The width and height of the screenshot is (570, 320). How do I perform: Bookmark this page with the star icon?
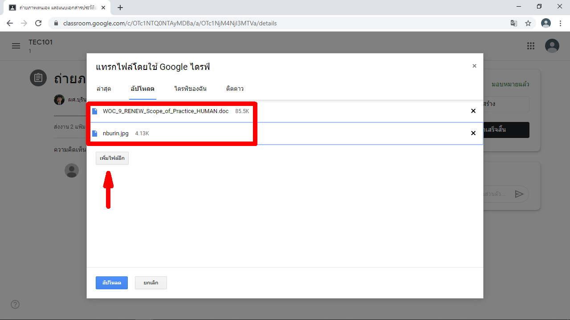click(x=528, y=23)
